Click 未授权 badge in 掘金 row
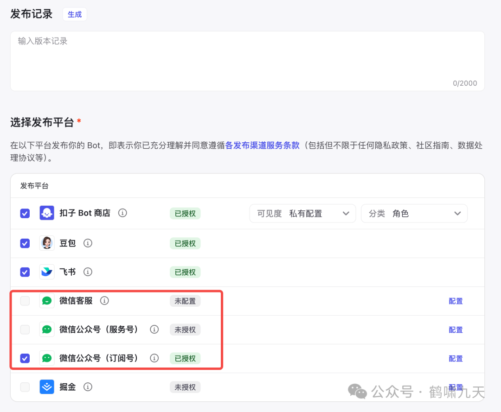Viewport: 501px width, 412px height. tap(185, 387)
